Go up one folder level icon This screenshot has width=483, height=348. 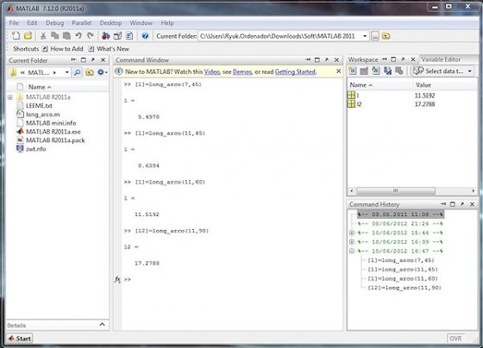[386, 36]
